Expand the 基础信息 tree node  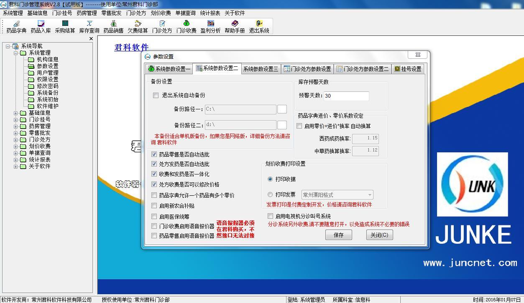point(16,113)
